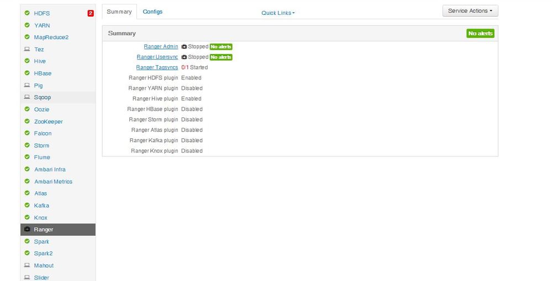Switch to the Configs tab
The image size is (552, 281).
(153, 12)
